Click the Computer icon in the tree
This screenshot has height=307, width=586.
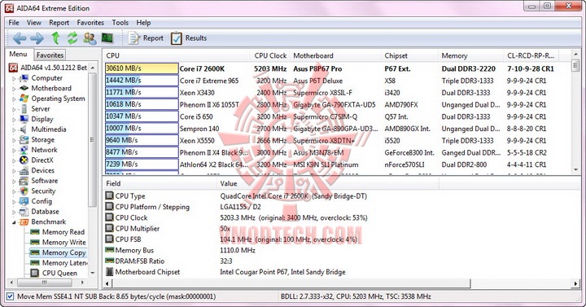[x=24, y=78]
